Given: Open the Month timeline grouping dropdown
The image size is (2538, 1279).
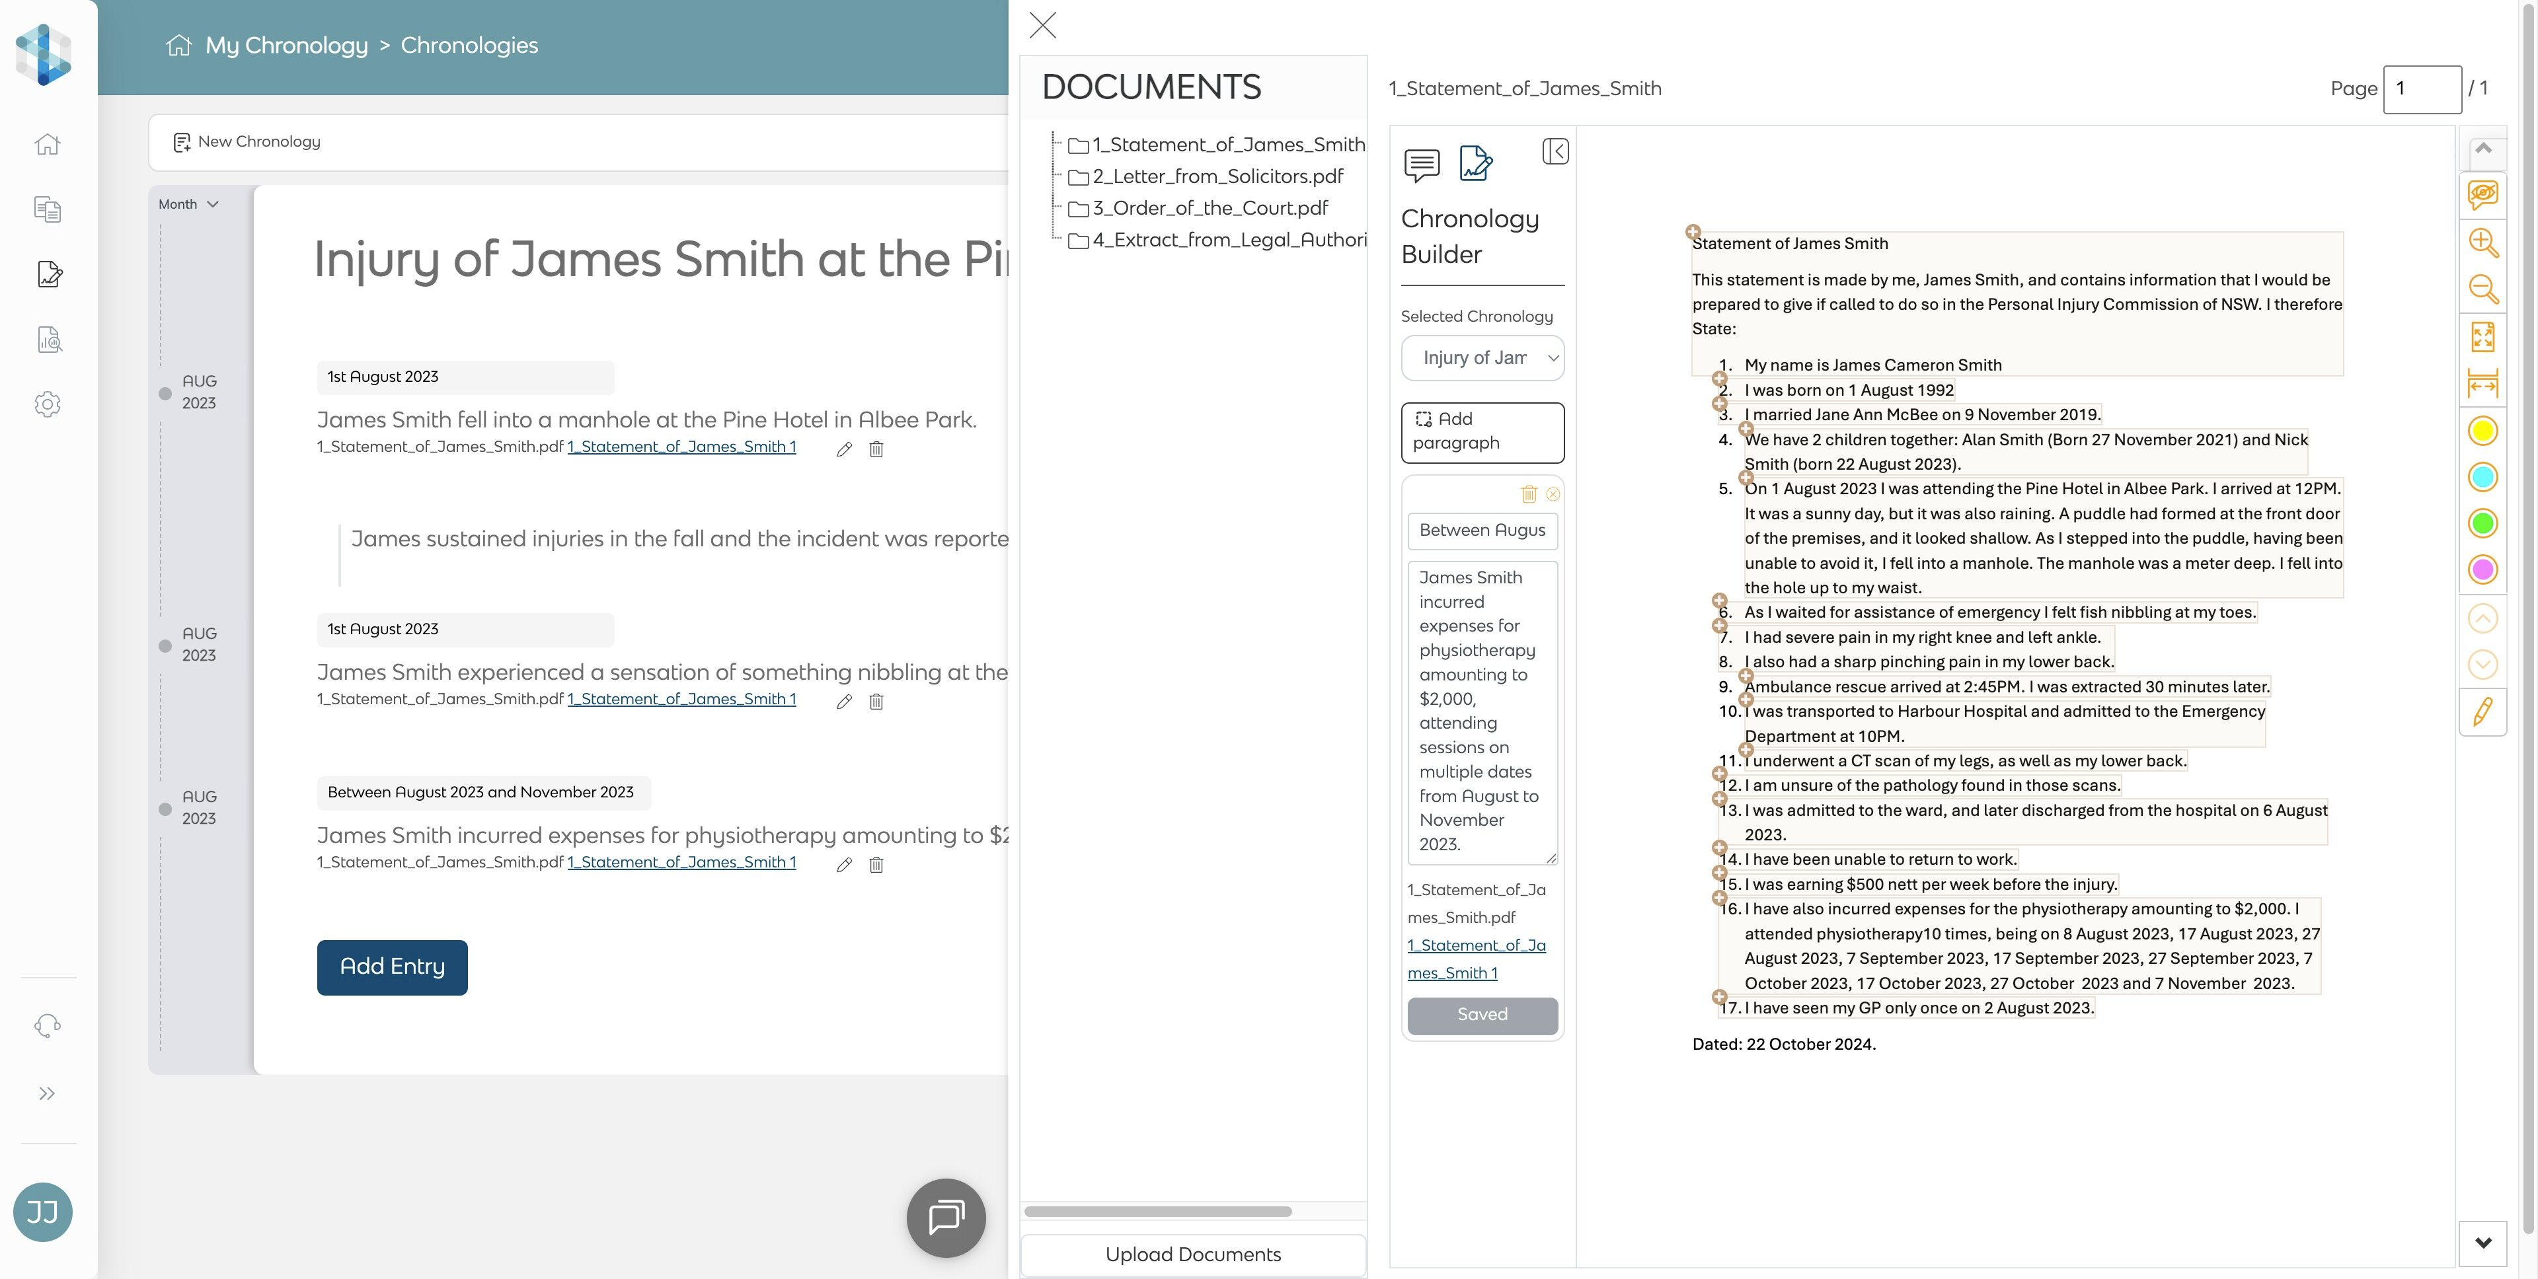Looking at the screenshot, I should pos(188,205).
